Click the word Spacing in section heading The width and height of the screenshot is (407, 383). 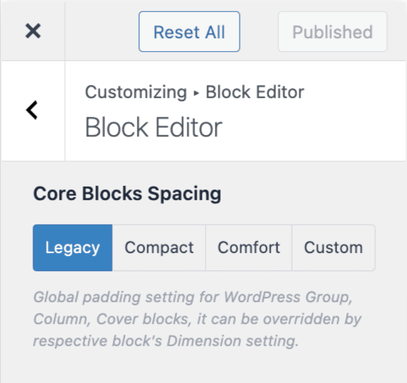[x=184, y=194]
